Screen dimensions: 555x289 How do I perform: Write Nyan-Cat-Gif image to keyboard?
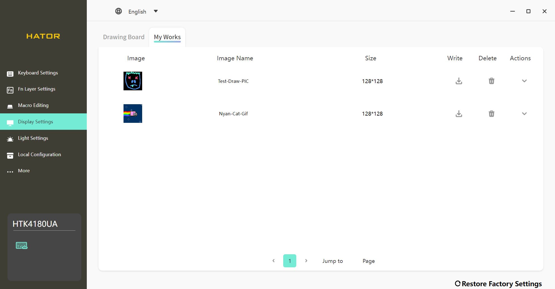coord(459,114)
